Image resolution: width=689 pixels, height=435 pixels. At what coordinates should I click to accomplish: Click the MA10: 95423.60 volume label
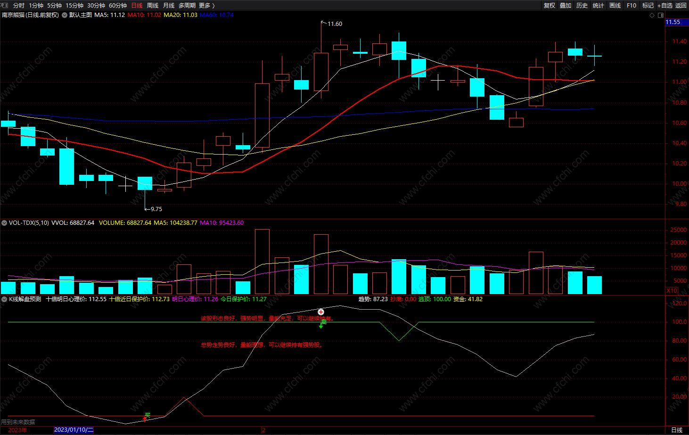(222, 223)
